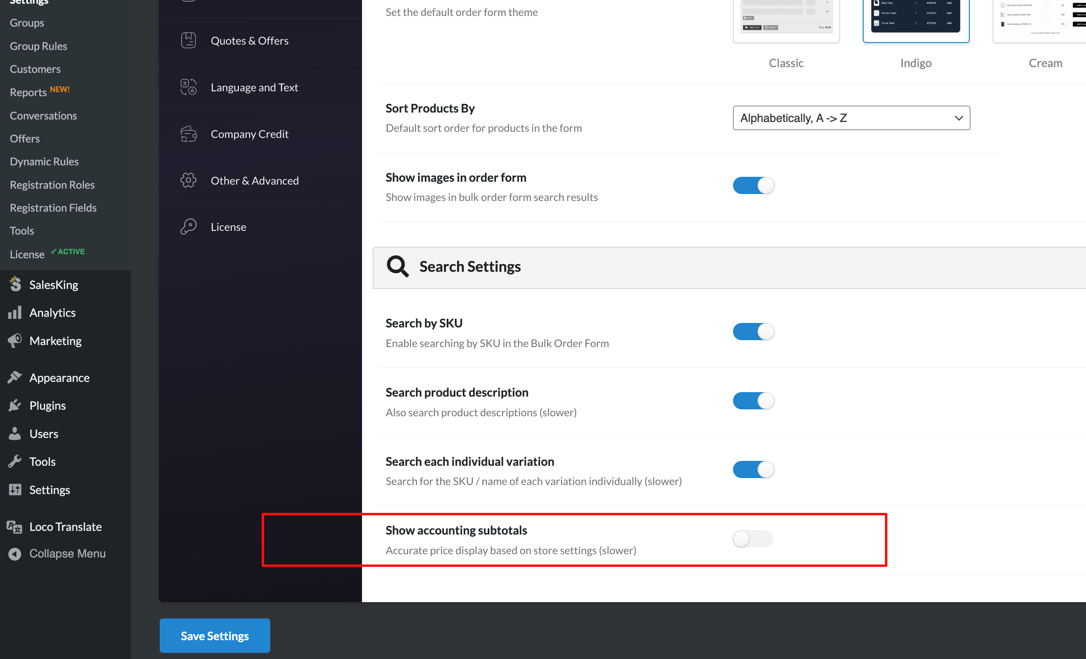This screenshot has height=659, width=1086.
Task: Click the Show accounting subtotals label
Action: click(456, 530)
